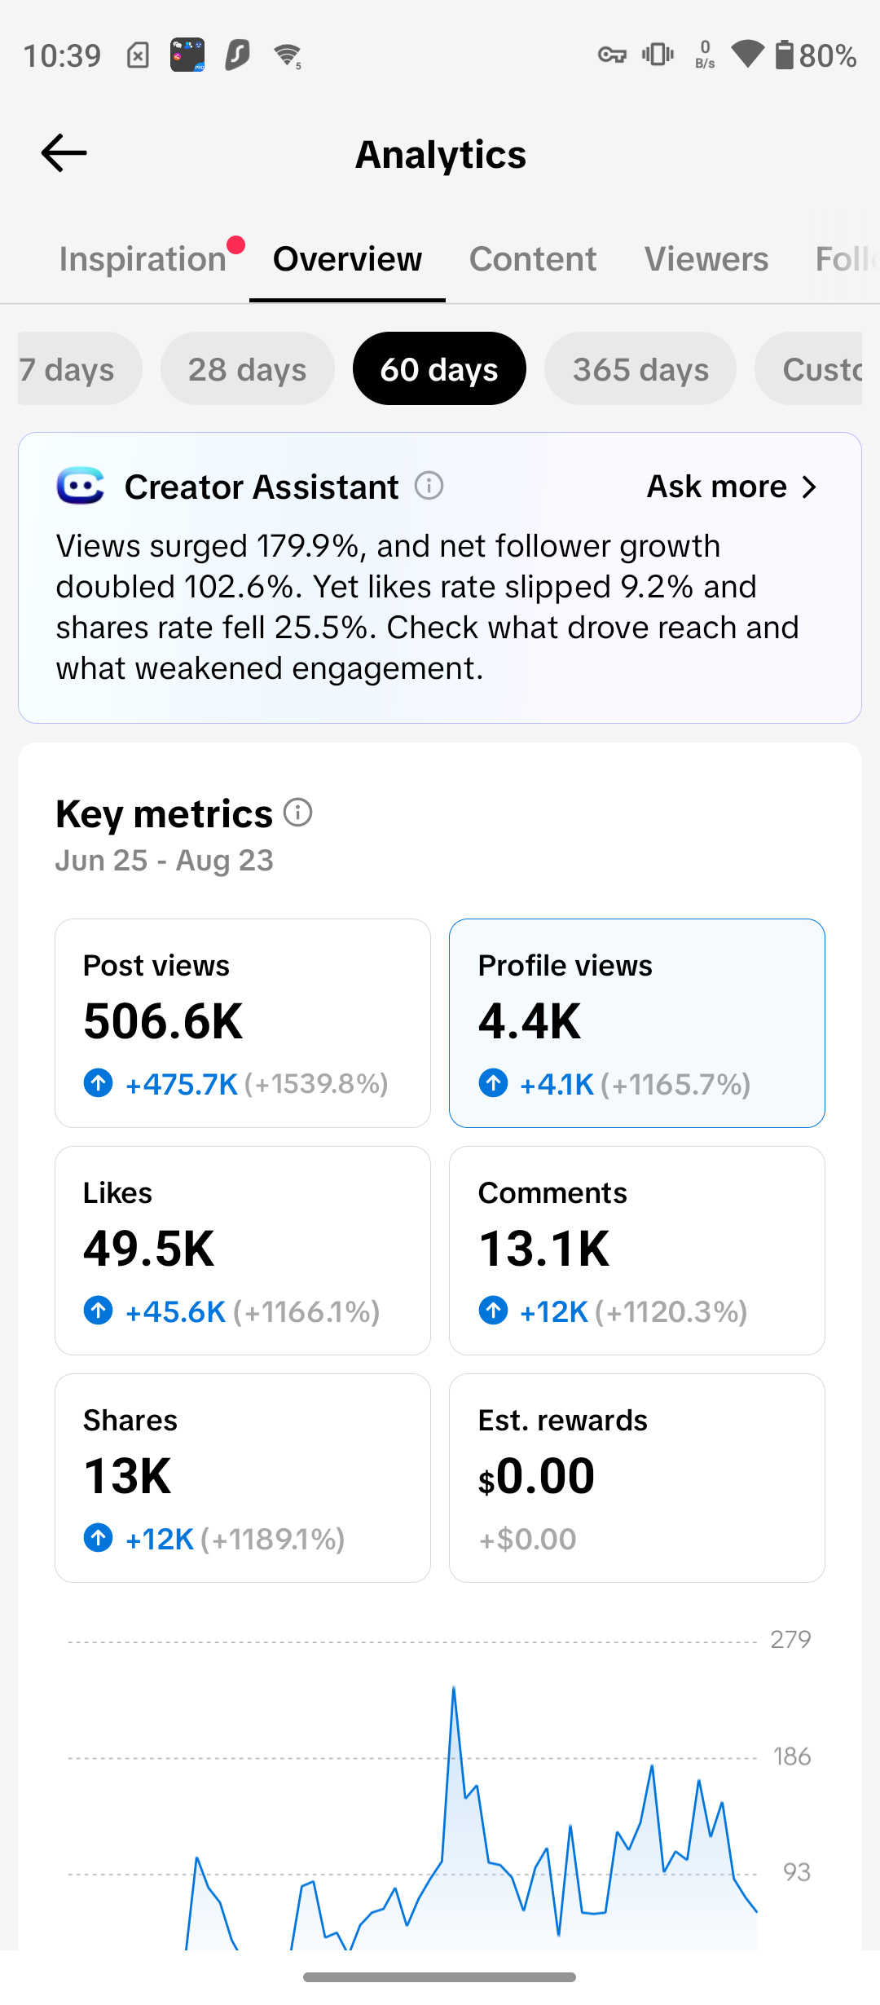Tap the highest peak on the chart
Viewport: 880px width, 2005px height.
454,1688
